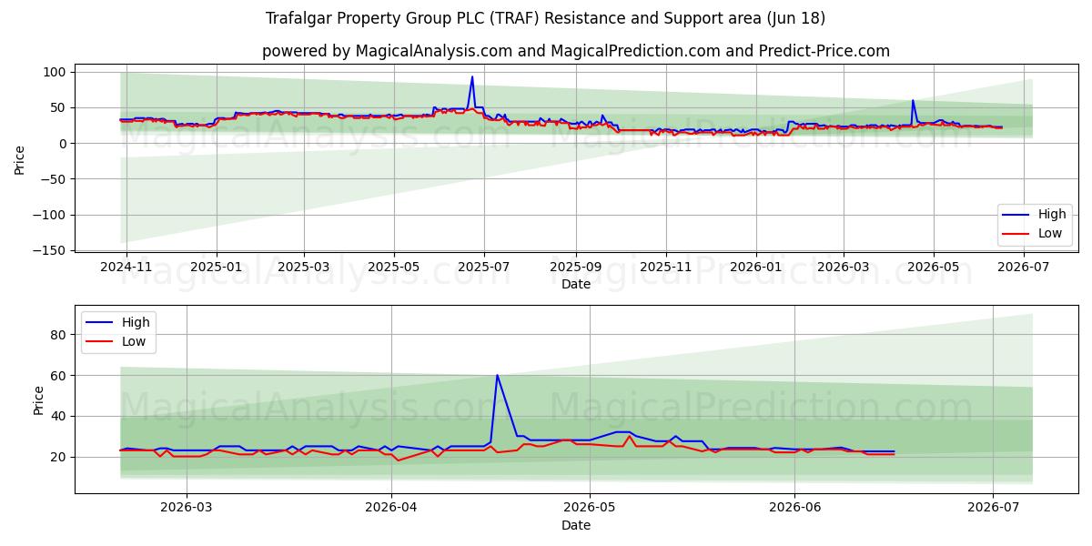Click the '2025-07' date tick label
Screen dimensions: 1092x546
[x=483, y=267]
